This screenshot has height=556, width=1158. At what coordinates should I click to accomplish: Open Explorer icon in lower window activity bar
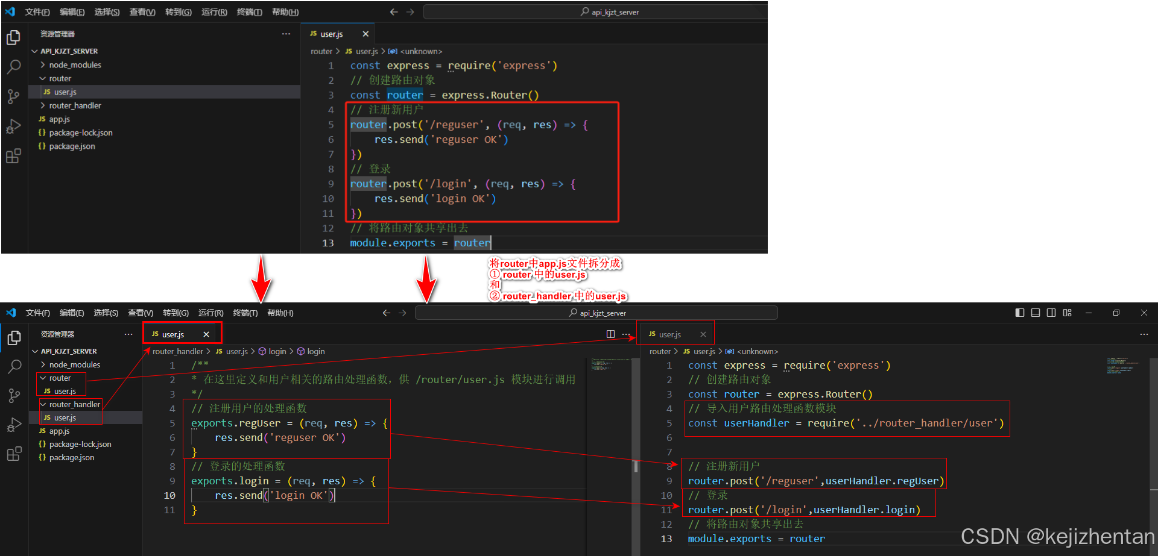pos(14,338)
